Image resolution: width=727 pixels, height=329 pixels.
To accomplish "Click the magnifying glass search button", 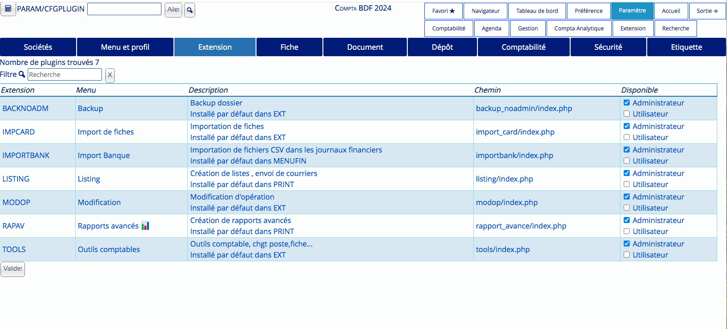I will [190, 10].
